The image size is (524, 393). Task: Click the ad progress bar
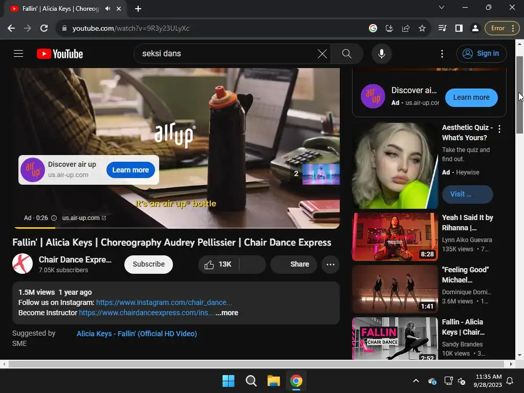coord(177,228)
